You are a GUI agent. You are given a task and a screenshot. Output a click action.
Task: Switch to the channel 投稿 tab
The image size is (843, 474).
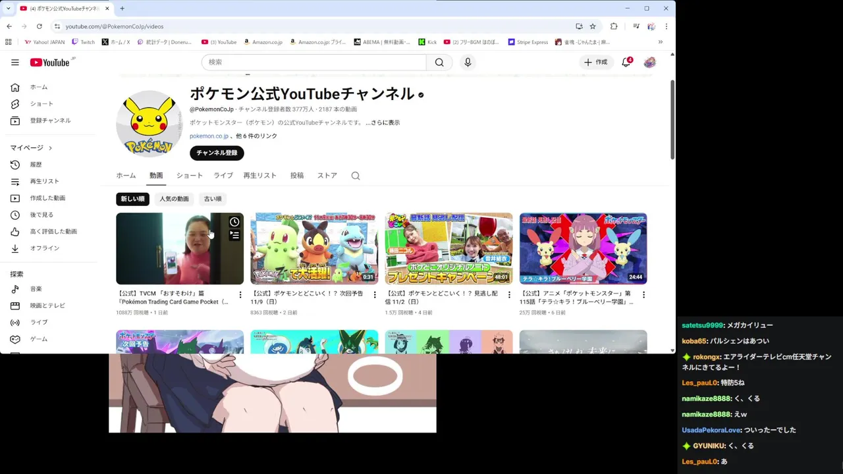tap(297, 176)
